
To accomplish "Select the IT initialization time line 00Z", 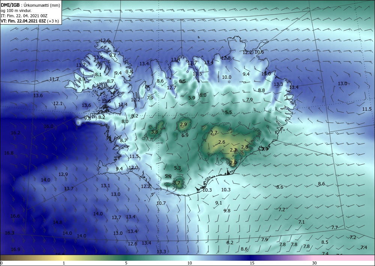I will (x=24, y=16).
